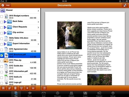Tick the Clip archive checkbox

[2, 33]
